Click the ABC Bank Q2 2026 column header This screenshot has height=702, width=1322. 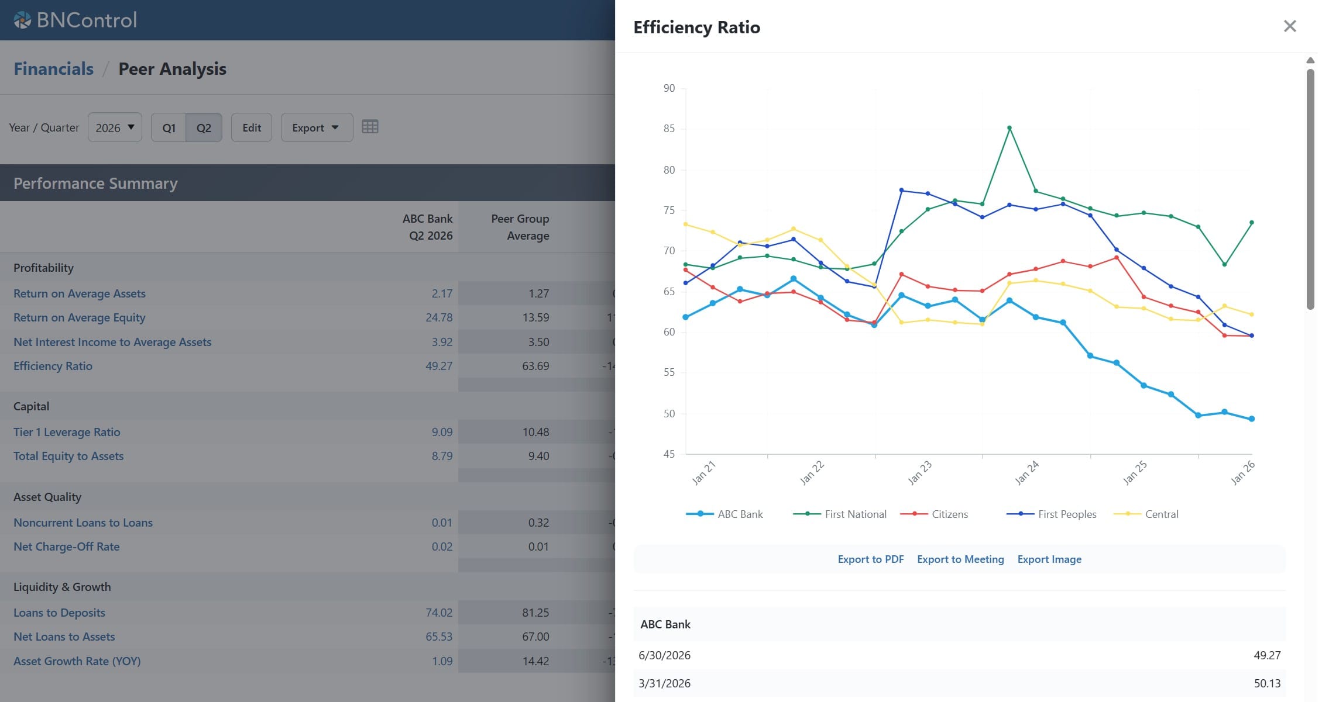(427, 227)
